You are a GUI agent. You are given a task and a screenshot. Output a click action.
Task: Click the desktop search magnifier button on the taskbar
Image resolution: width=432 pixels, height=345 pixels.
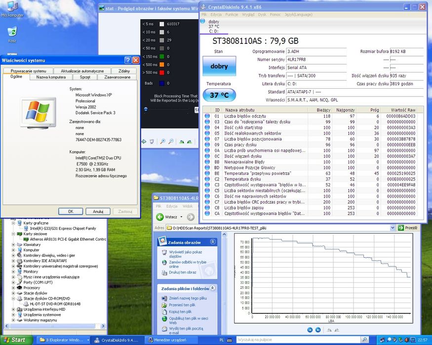pos(364,340)
